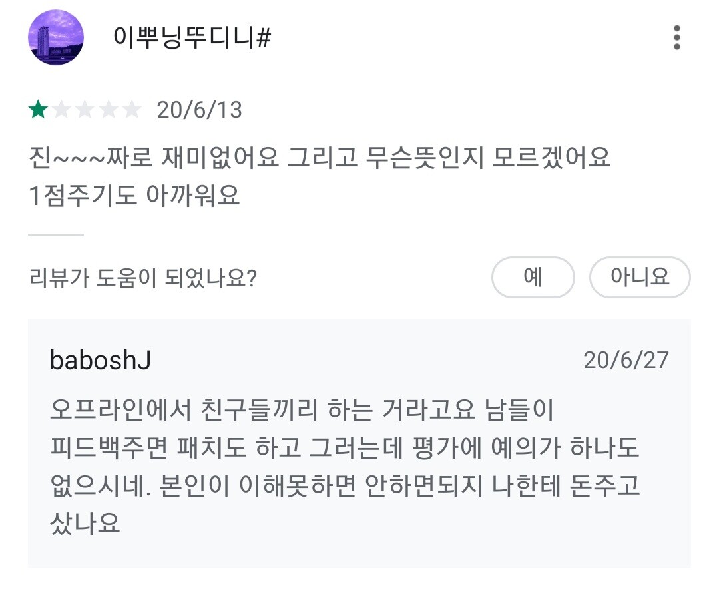Open reviewer profile 이뿌닝뚜디니#

192,39
